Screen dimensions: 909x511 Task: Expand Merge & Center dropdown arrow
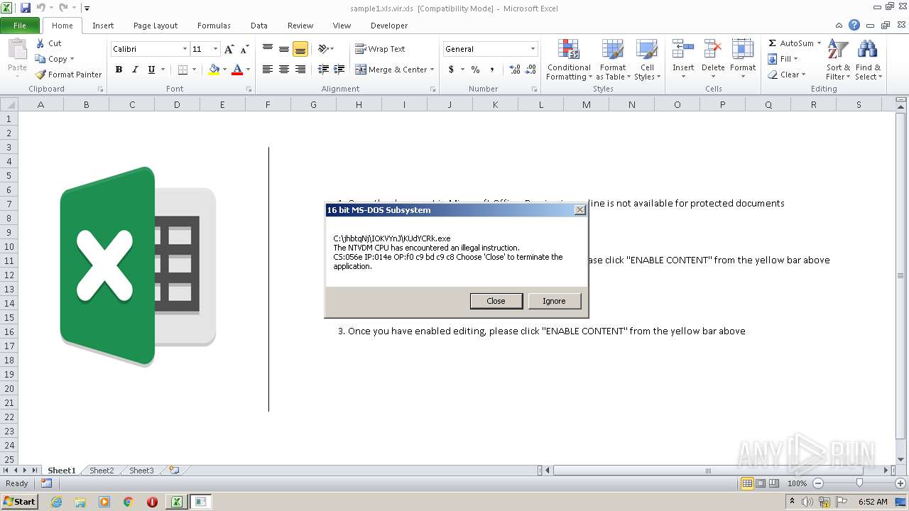point(433,70)
